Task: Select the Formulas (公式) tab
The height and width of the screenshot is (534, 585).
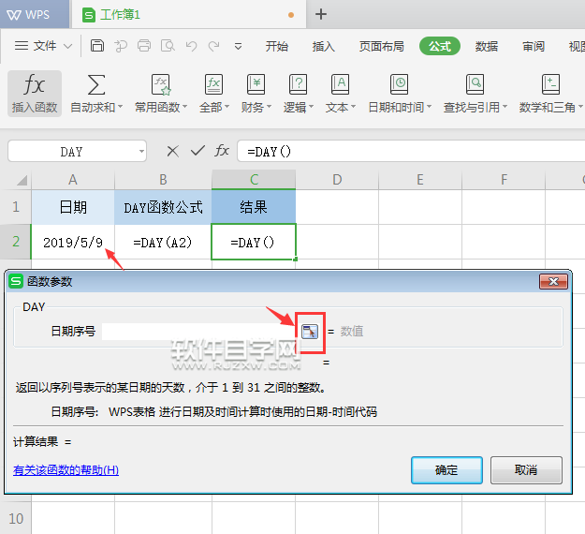Action: pos(440,46)
